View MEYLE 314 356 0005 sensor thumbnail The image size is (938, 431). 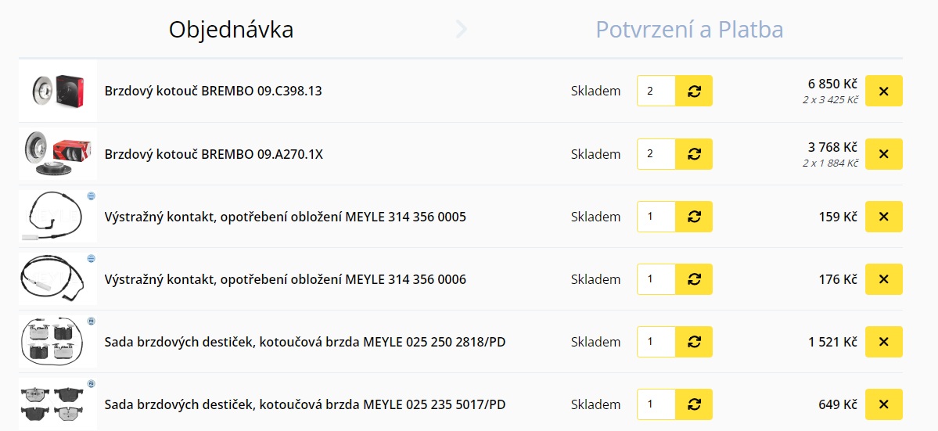click(x=58, y=217)
